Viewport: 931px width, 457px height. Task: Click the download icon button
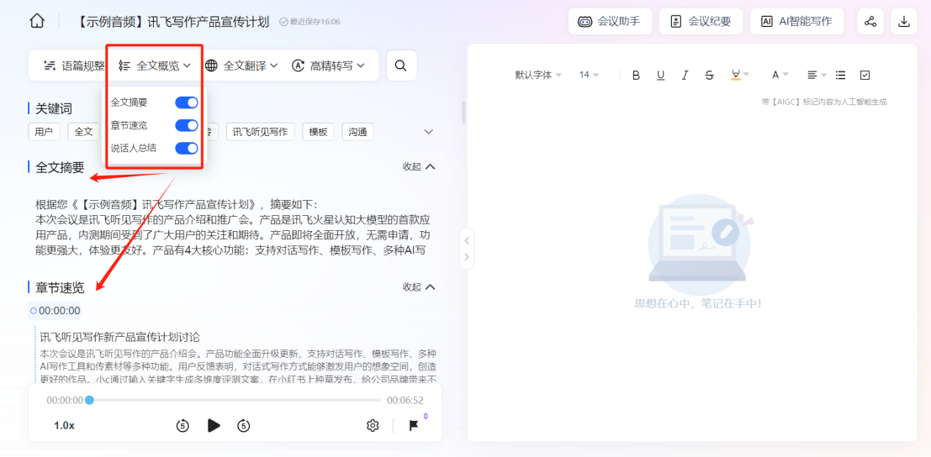(x=904, y=22)
